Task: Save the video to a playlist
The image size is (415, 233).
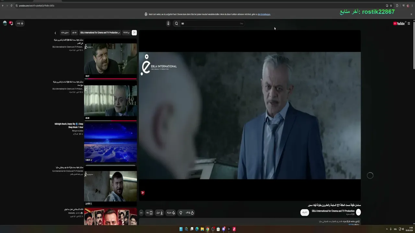Action: coord(149,213)
